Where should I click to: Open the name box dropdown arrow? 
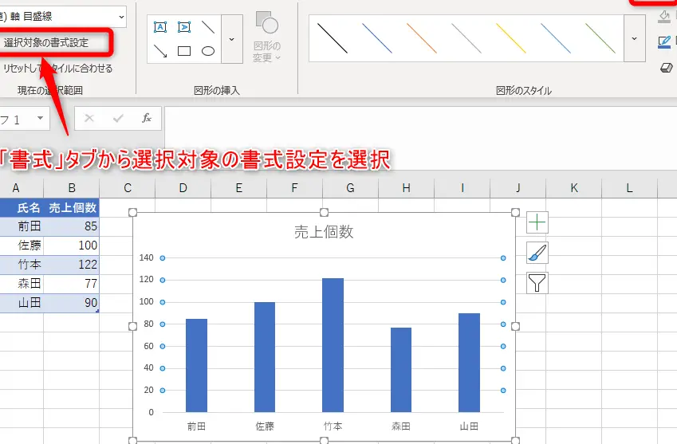(40, 120)
